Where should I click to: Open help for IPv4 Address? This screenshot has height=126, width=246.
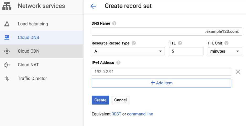(118, 63)
